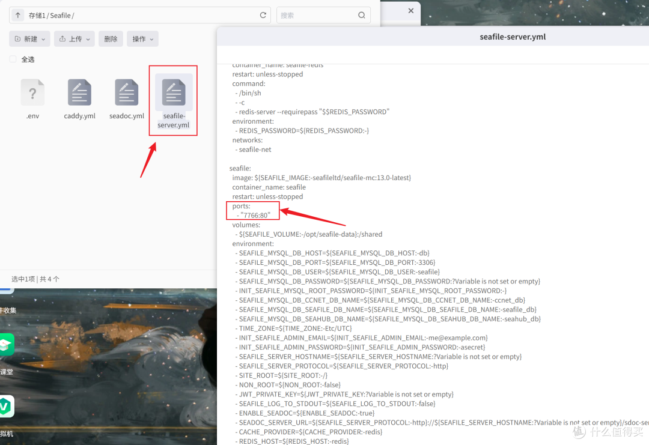Click the SEAFILE_MYSQL_DB_HOST line

[332, 253]
